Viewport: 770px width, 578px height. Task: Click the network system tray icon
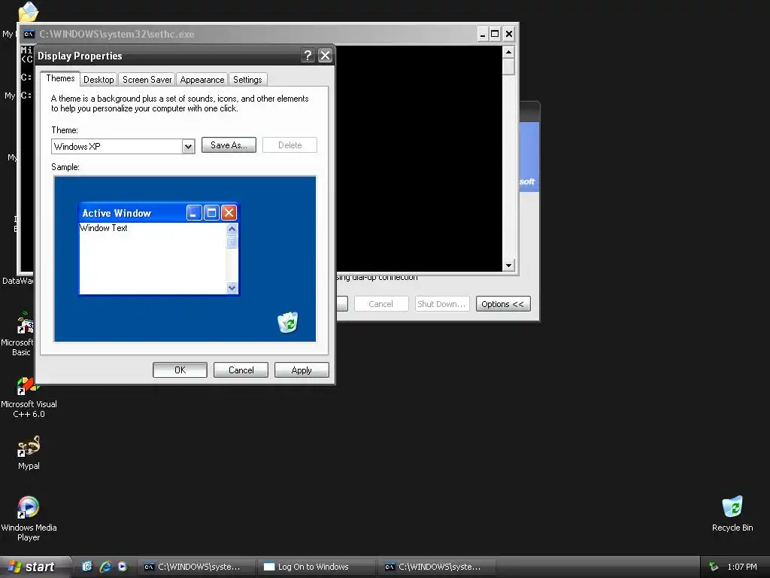click(x=714, y=567)
